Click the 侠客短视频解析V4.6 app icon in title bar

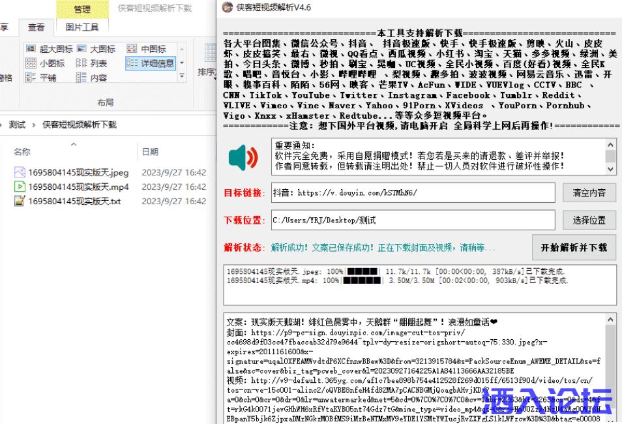pos(228,8)
